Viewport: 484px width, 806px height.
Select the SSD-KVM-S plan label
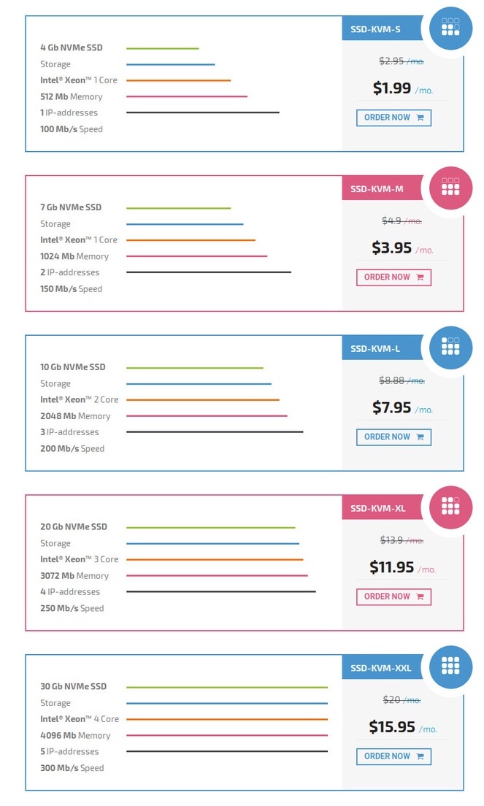coord(375,29)
